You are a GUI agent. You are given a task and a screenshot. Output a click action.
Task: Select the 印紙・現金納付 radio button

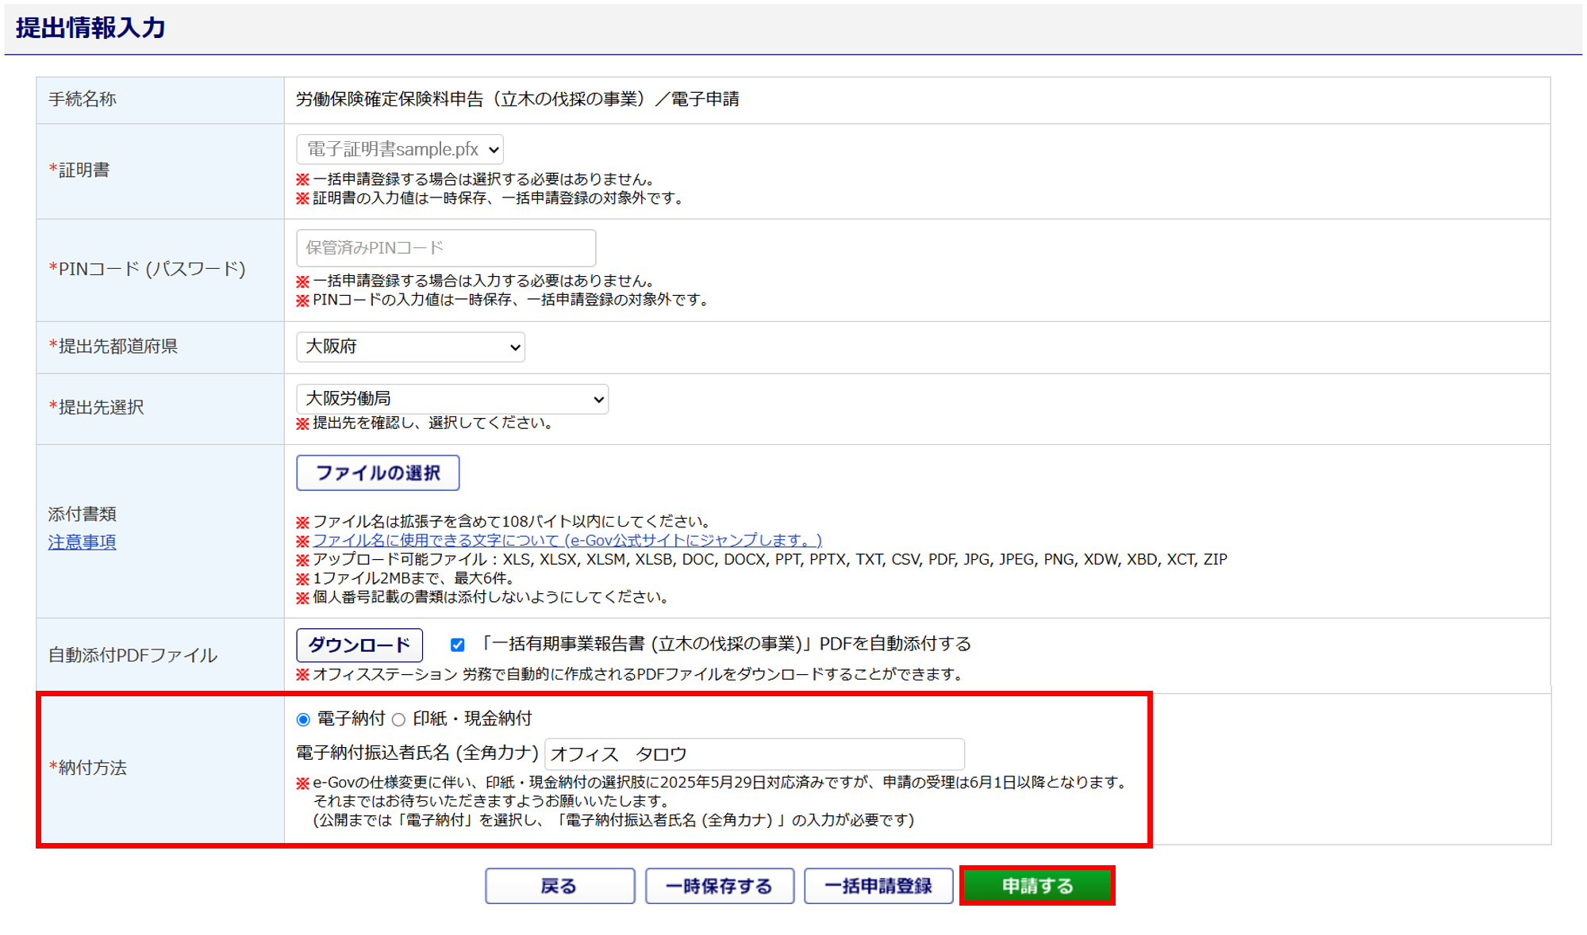point(399,719)
